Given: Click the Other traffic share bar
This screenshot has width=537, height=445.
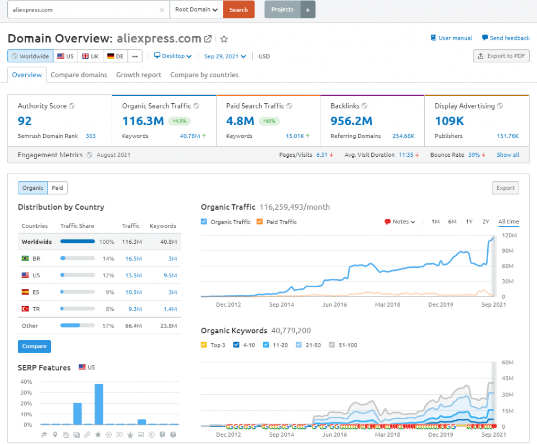Looking at the screenshot, I should pos(78,325).
